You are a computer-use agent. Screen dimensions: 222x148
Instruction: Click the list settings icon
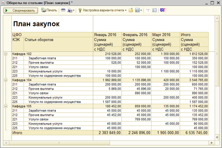[x=154, y=10]
